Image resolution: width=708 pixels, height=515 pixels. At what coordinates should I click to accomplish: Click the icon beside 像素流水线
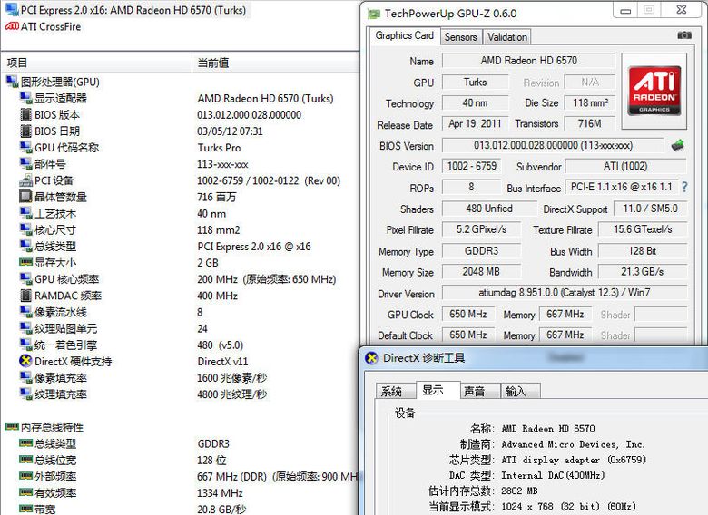(x=25, y=312)
